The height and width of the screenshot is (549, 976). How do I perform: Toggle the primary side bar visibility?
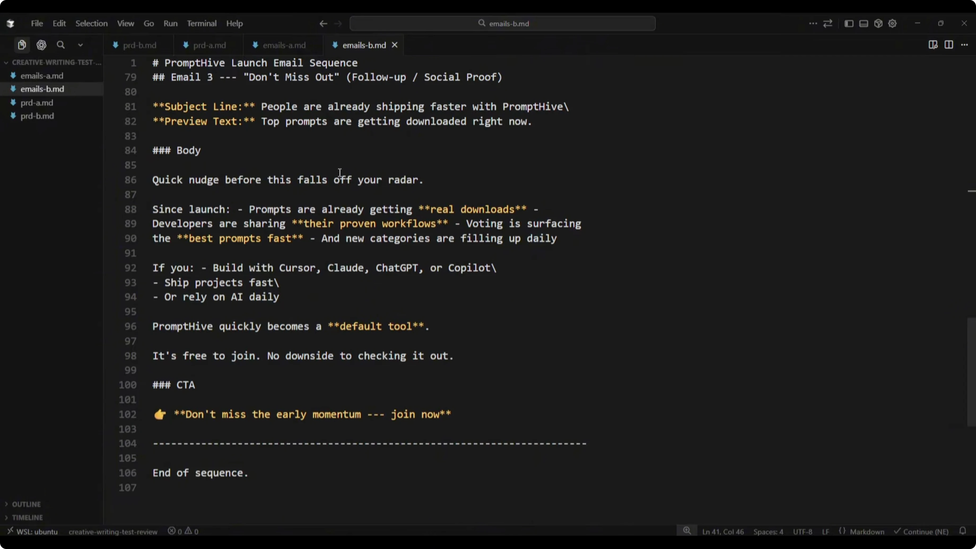(849, 24)
